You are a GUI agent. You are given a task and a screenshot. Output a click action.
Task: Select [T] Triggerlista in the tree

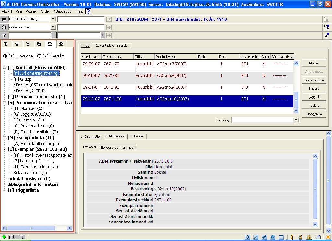[23, 190]
